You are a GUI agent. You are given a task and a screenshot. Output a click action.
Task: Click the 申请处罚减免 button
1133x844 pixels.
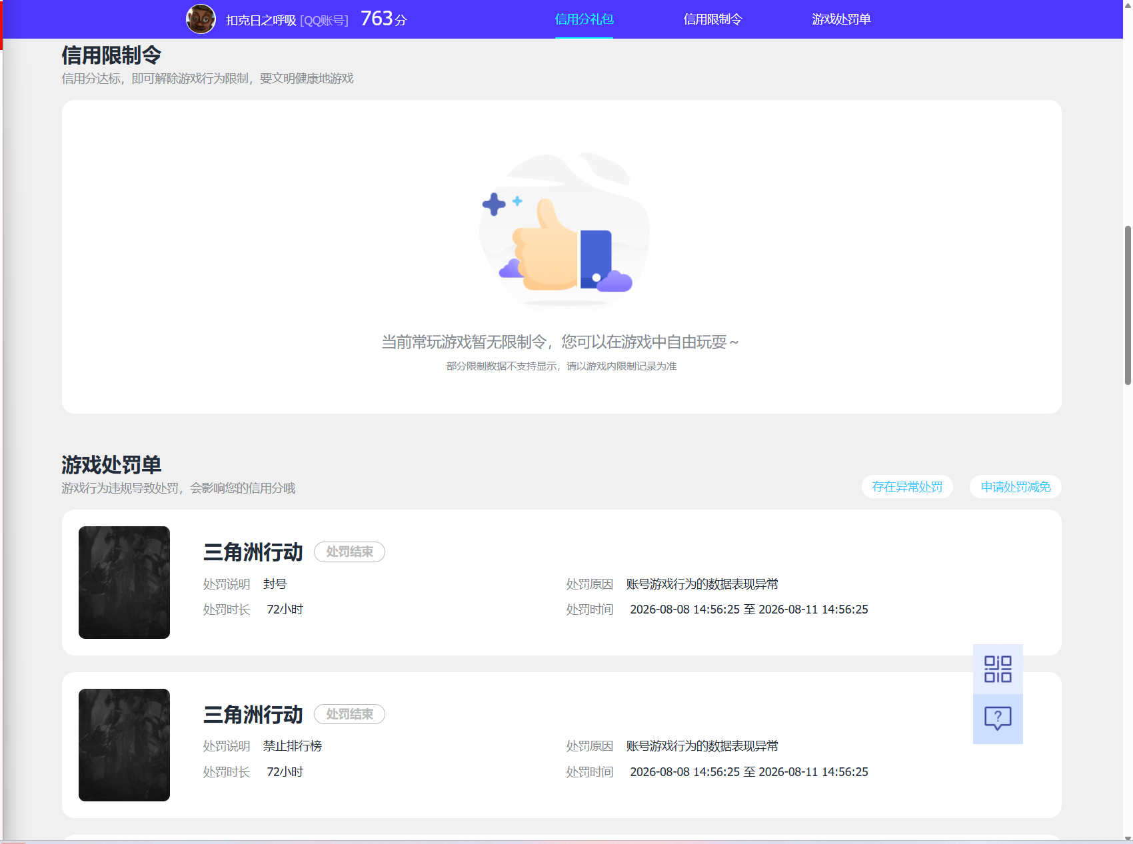click(x=1016, y=487)
